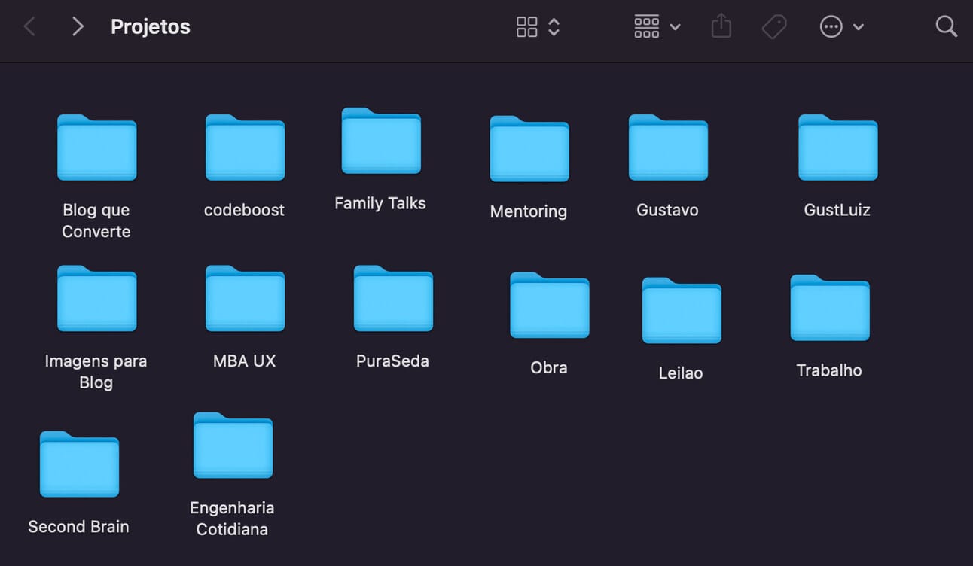
Task: Select the Obra folder icon
Action: [x=550, y=305]
